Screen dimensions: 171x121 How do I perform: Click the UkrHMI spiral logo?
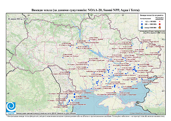click(x=11, y=107)
